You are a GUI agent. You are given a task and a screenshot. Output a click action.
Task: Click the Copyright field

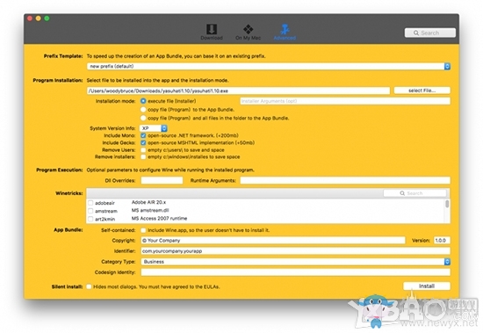pyautogui.click(x=273, y=241)
